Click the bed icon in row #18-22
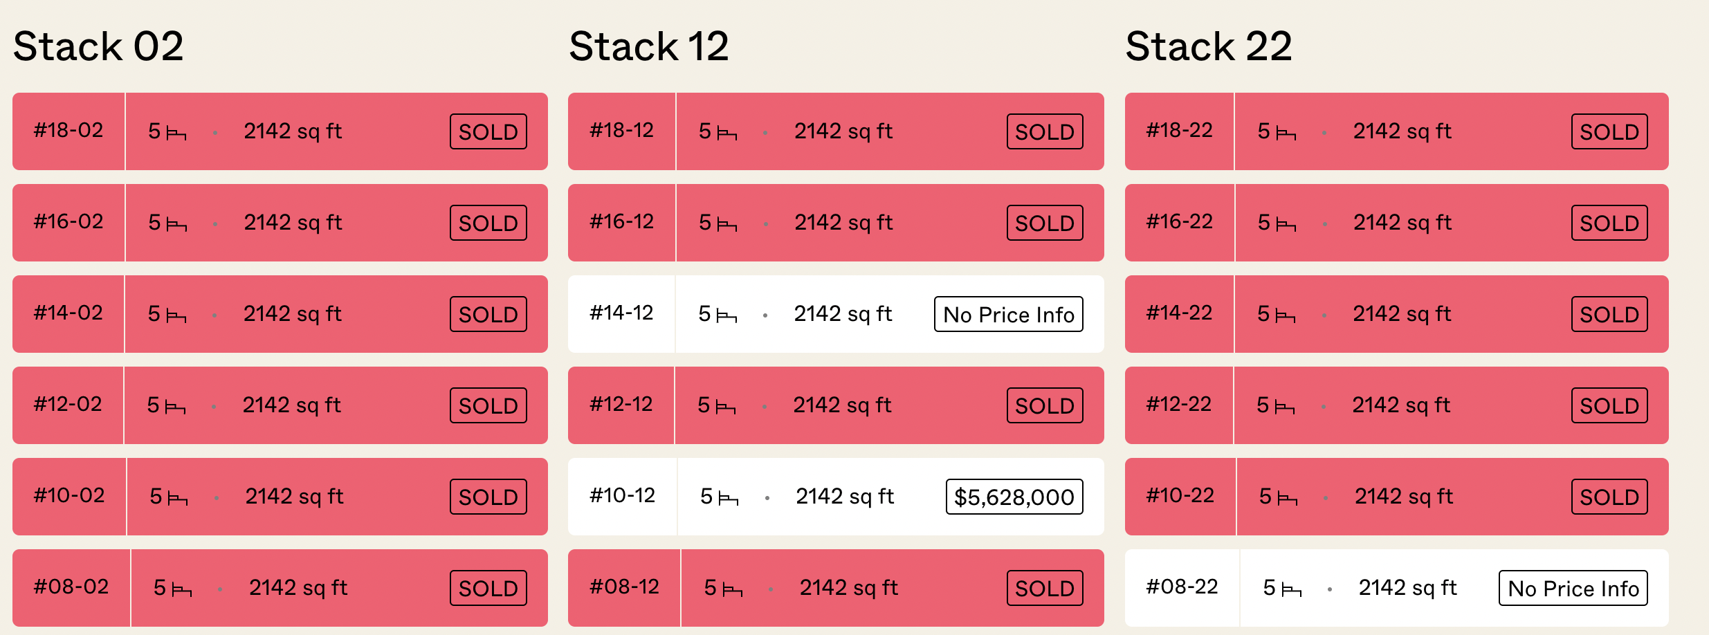This screenshot has height=635, width=1709. (x=1286, y=133)
